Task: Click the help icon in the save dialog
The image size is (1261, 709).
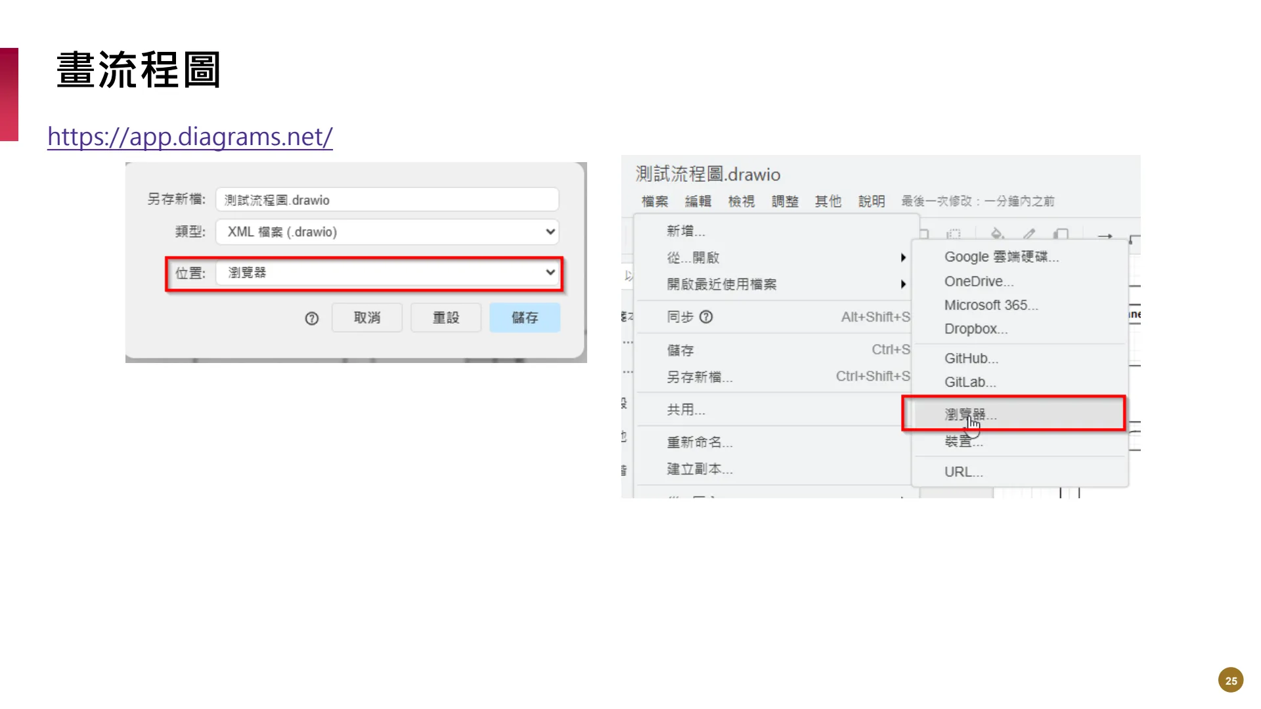Action: pos(312,318)
